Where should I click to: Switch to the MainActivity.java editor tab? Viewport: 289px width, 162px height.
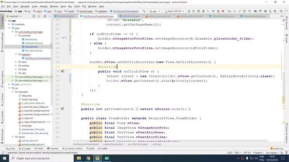click(131, 16)
